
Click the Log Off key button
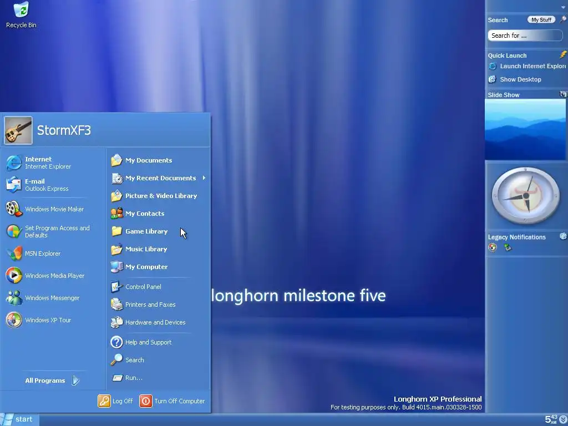click(104, 401)
